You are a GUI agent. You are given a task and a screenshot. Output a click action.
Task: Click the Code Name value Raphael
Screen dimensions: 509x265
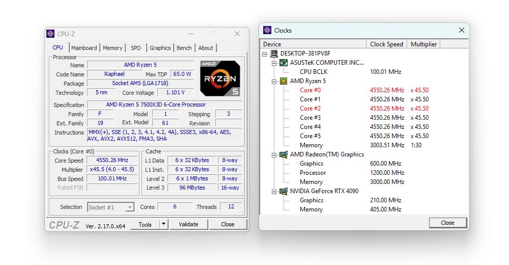pyautogui.click(x=114, y=74)
